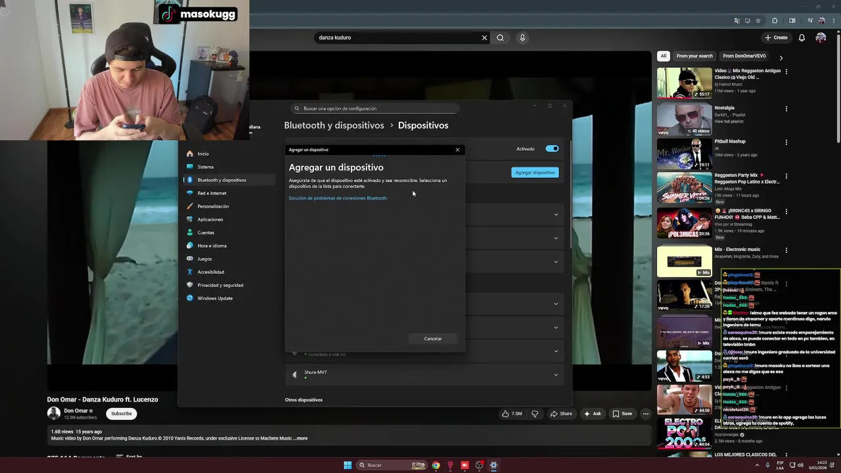Subscribe to the Don Omar channel
Screen dimensions: 841x473
click(x=121, y=413)
